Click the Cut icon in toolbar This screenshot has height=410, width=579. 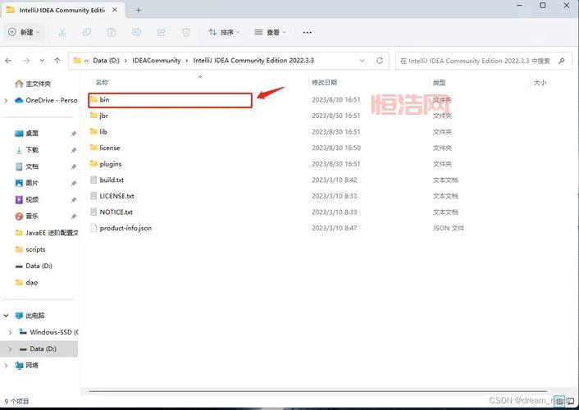pos(62,32)
